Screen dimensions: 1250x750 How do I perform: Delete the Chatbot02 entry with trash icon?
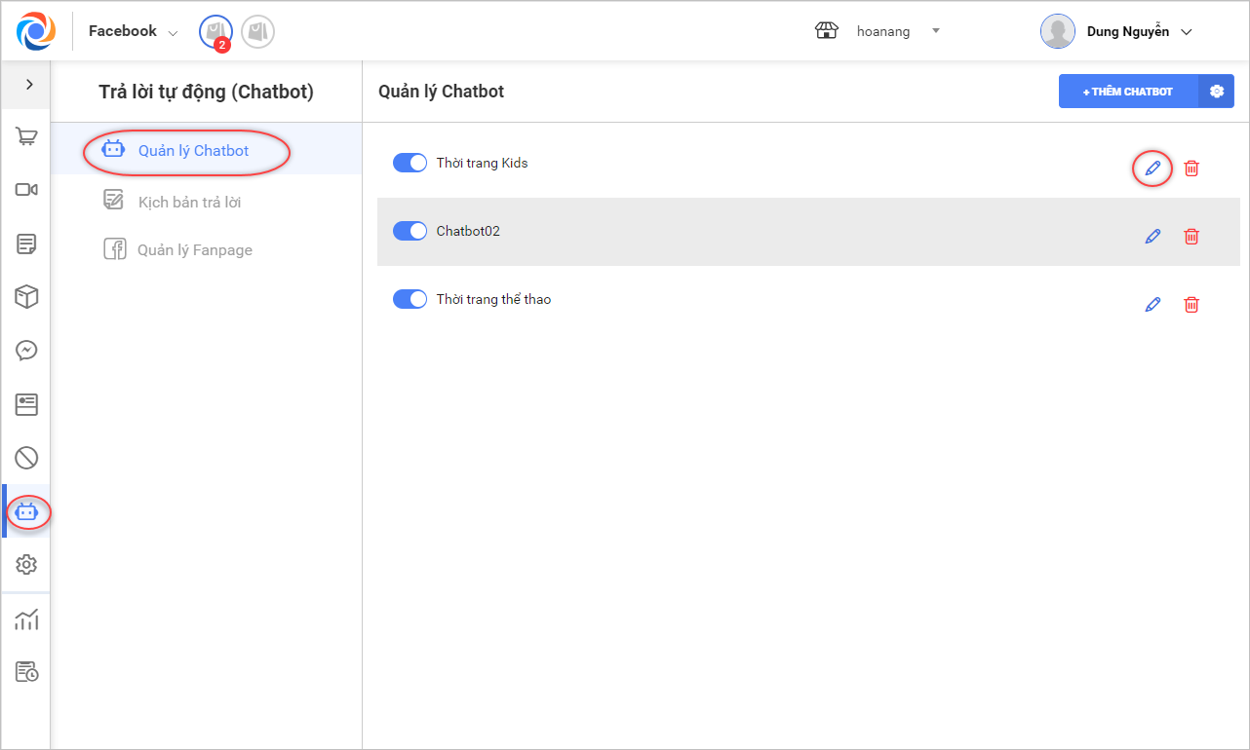click(1191, 237)
